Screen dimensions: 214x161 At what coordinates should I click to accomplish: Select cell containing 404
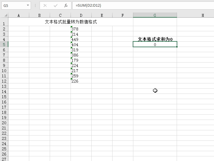pos(81,44)
